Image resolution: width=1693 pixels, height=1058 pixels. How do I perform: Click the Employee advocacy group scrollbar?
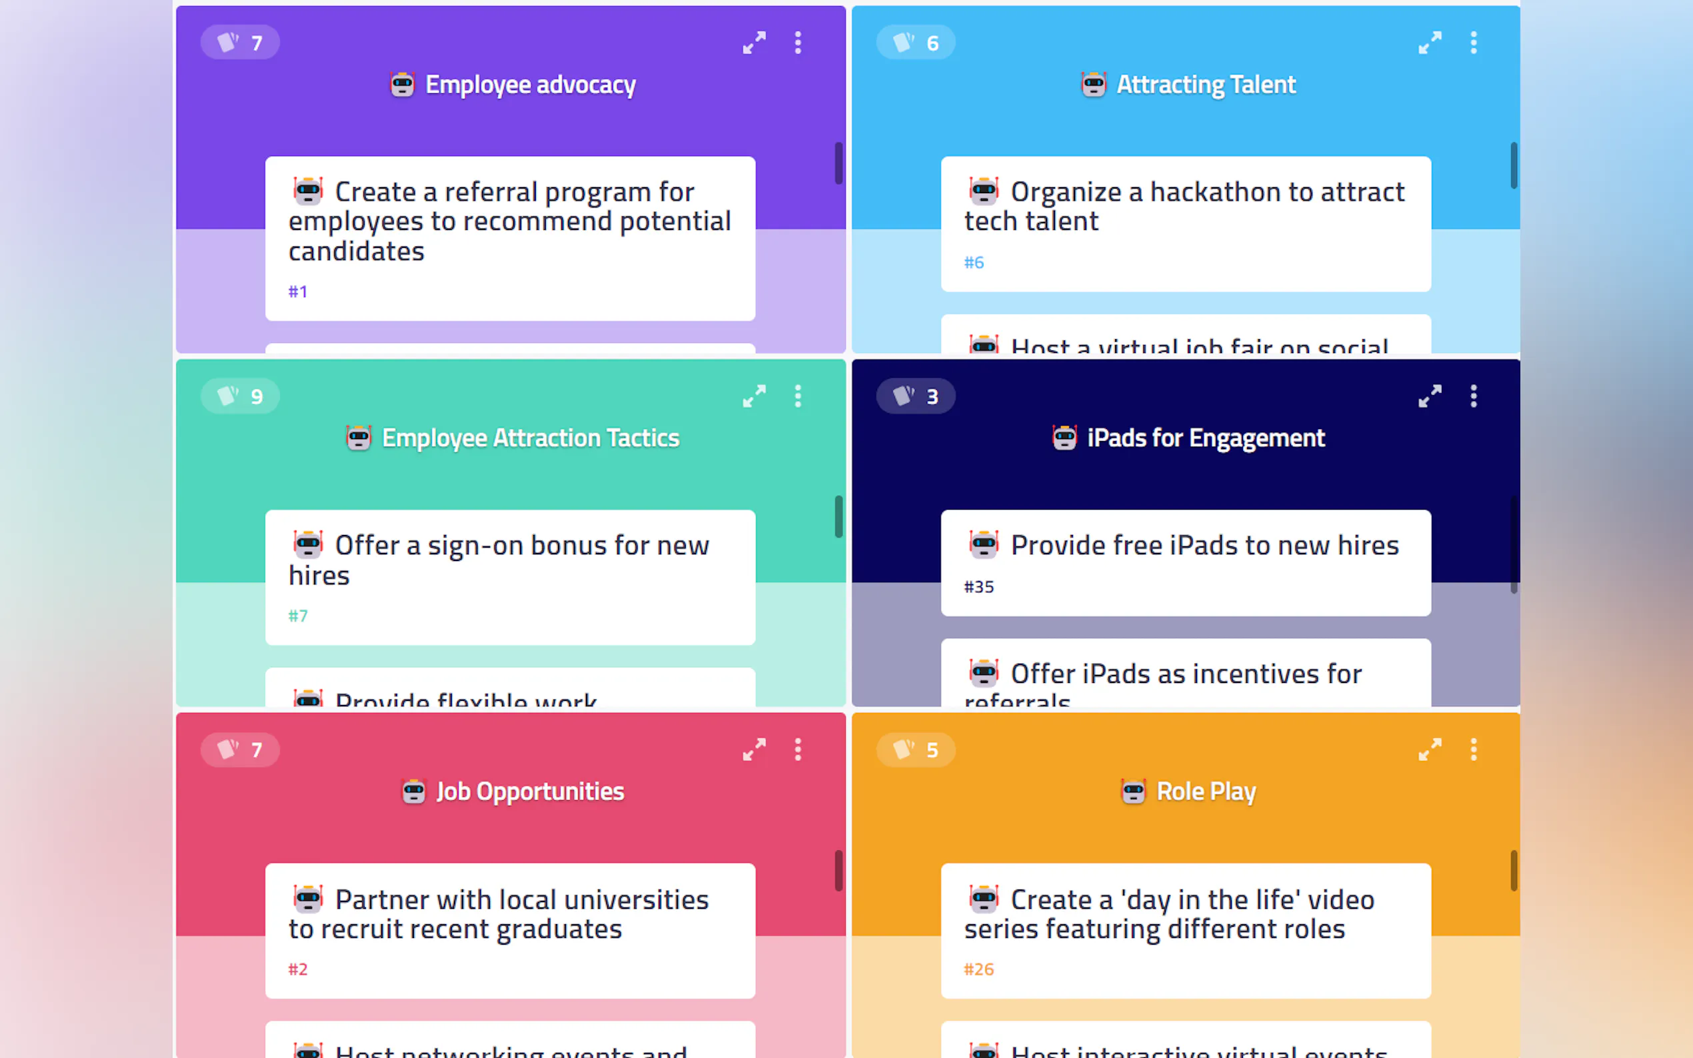click(839, 163)
